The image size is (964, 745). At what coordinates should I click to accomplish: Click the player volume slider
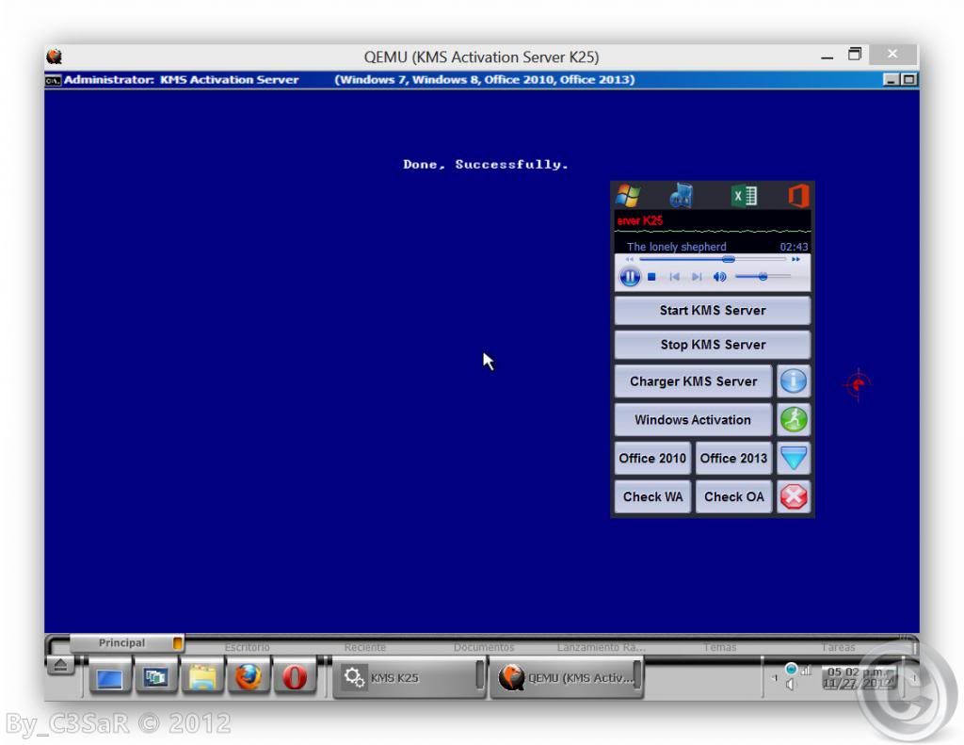[x=763, y=277]
